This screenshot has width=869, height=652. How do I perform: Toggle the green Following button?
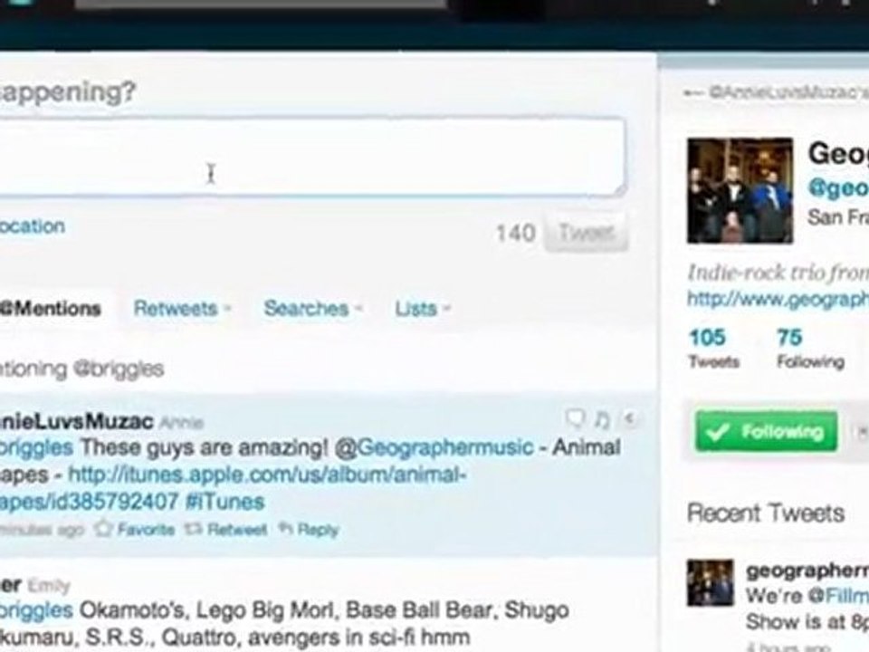(767, 431)
